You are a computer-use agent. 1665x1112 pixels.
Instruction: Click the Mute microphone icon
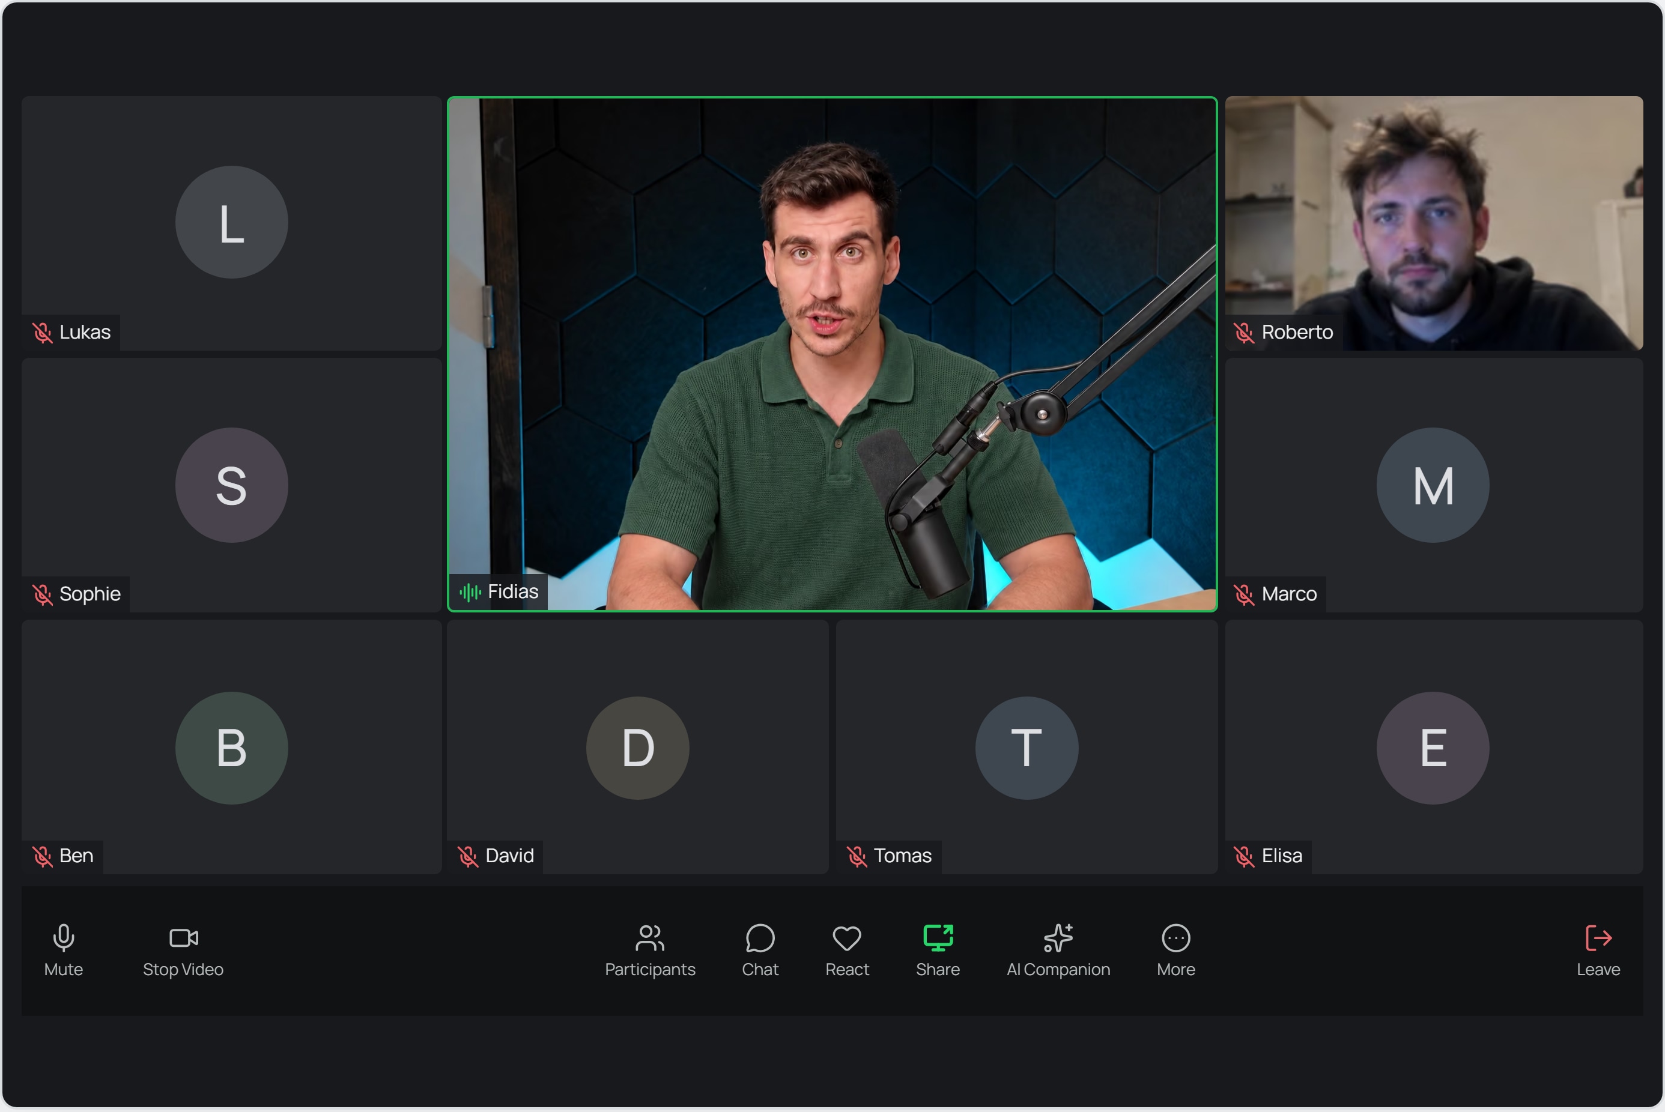63,937
